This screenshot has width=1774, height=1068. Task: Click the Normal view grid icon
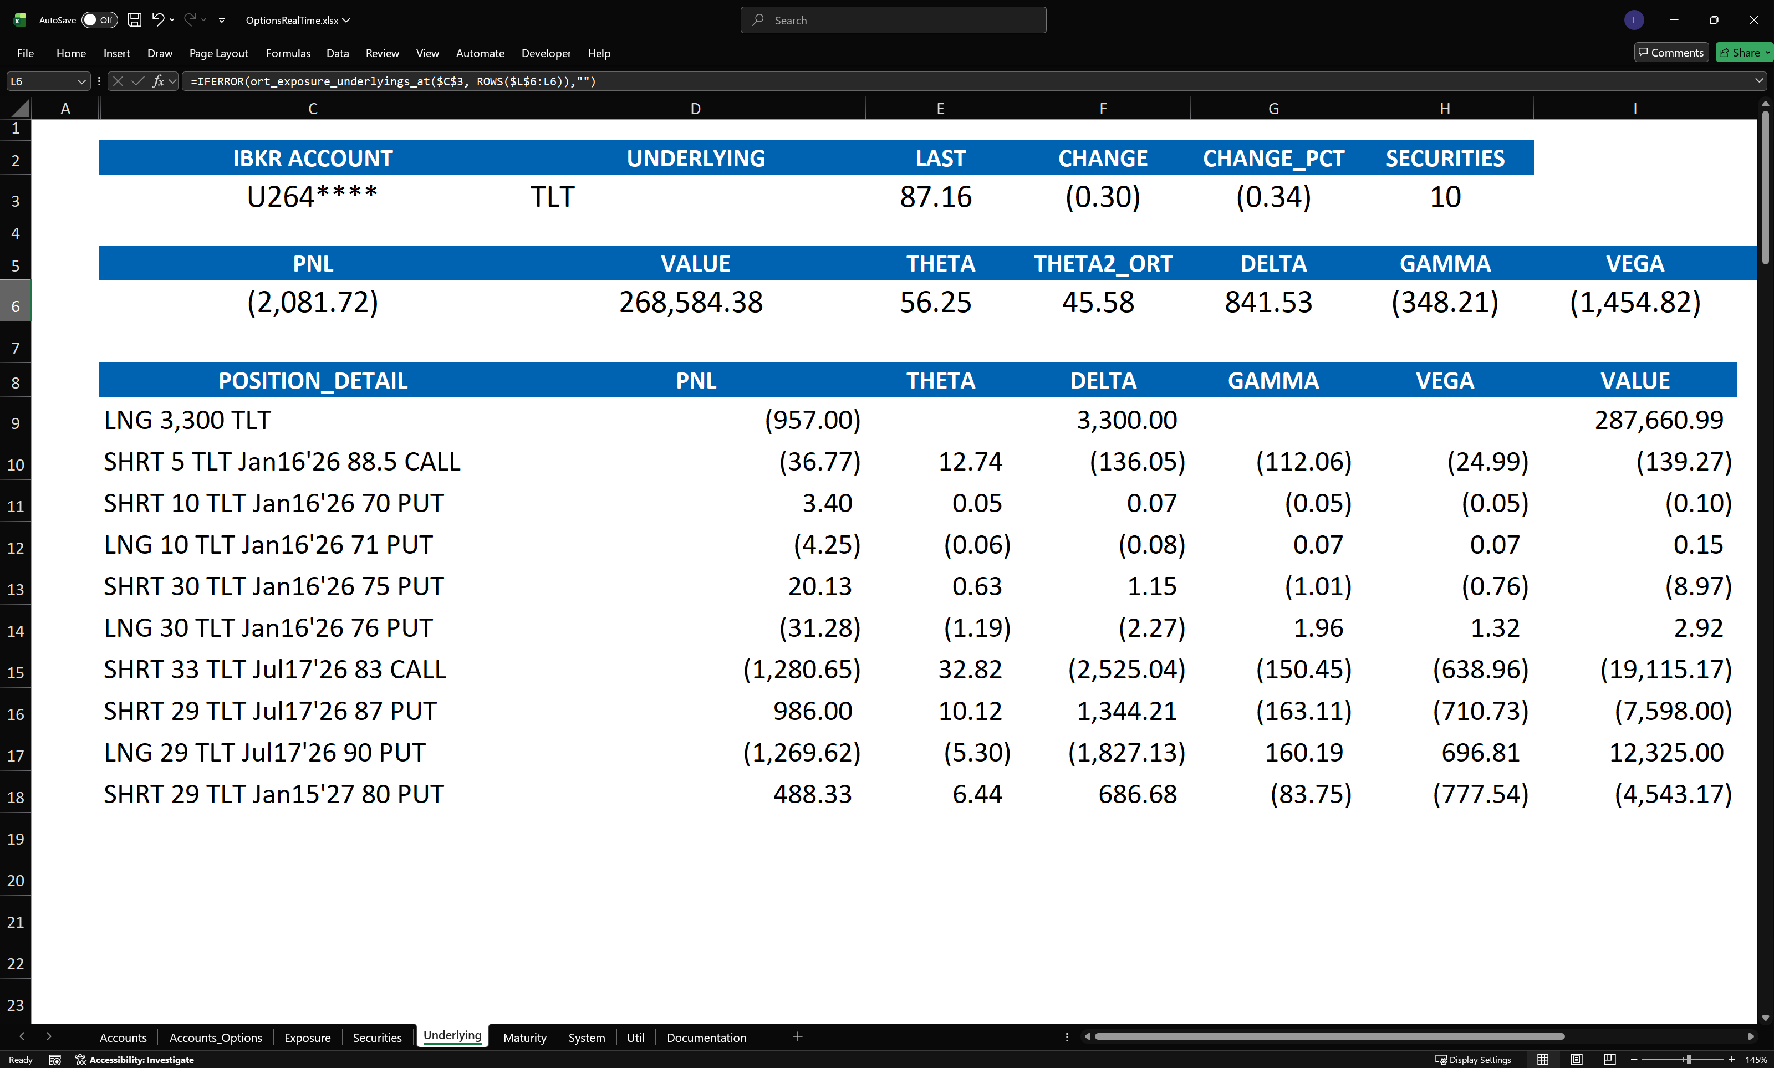[1542, 1059]
